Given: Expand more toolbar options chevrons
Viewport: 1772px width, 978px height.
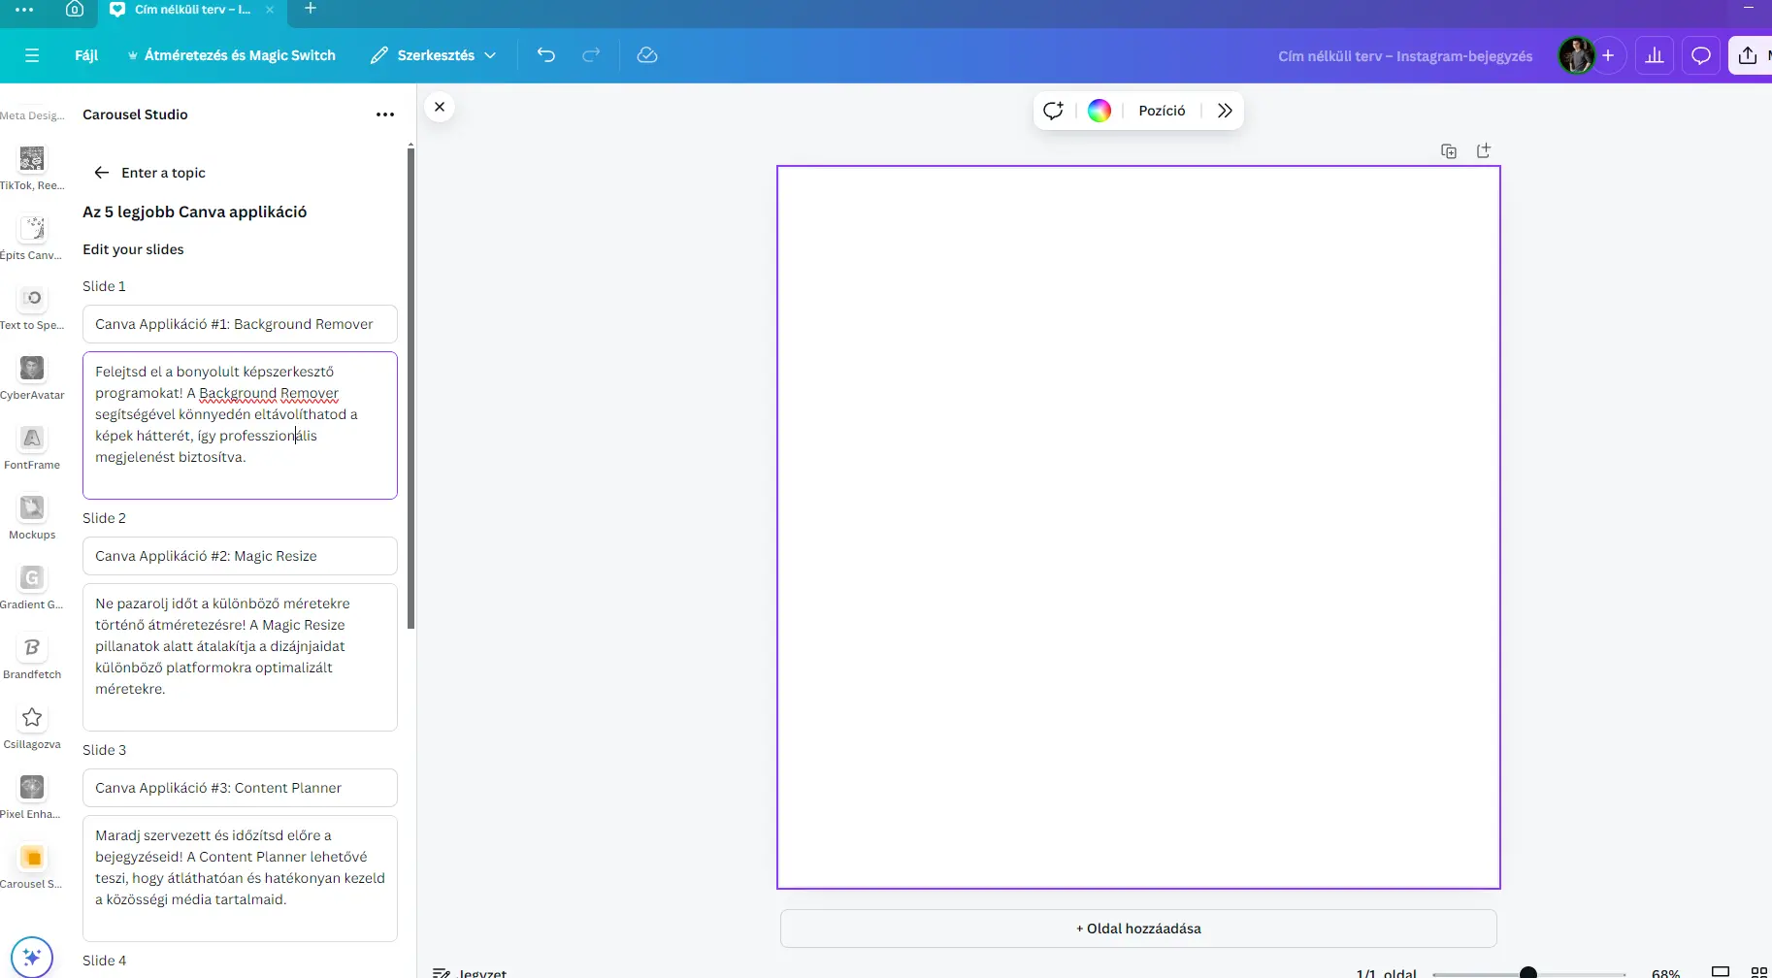Looking at the screenshot, I should [1225, 111].
